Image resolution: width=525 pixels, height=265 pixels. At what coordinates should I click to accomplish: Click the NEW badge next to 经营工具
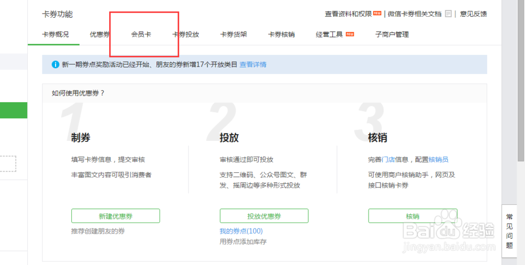[350, 34]
